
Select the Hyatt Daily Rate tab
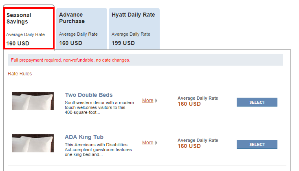[x=134, y=29]
